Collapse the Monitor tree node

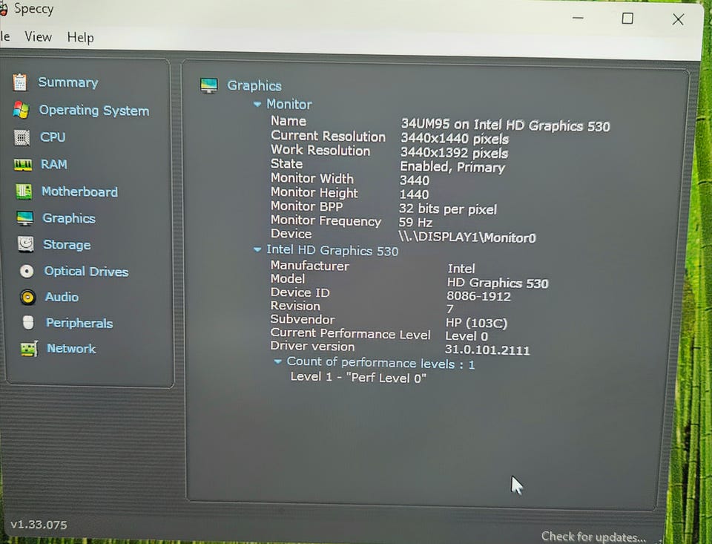(x=257, y=104)
